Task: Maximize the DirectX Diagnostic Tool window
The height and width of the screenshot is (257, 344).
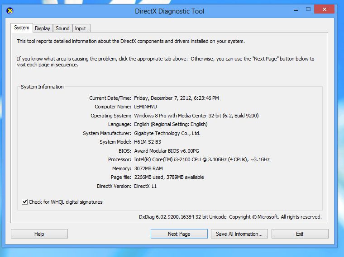Action: click(x=308, y=9)
